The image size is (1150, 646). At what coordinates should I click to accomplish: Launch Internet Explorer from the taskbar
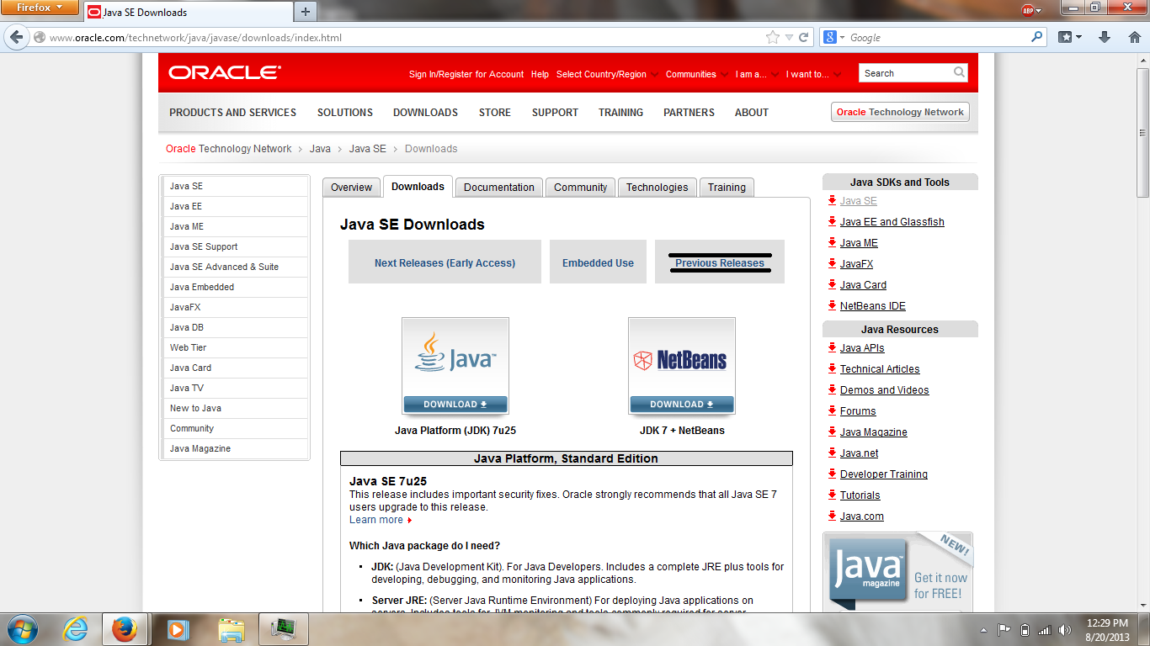tap(76, 629)
